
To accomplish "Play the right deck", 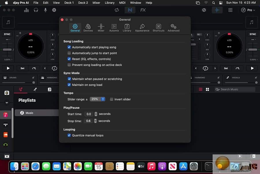I will pyautogui.click(x=252, y=68).
